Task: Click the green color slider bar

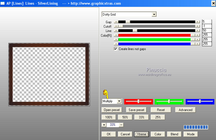Action: pyautogui.click(x=157, y=40)
